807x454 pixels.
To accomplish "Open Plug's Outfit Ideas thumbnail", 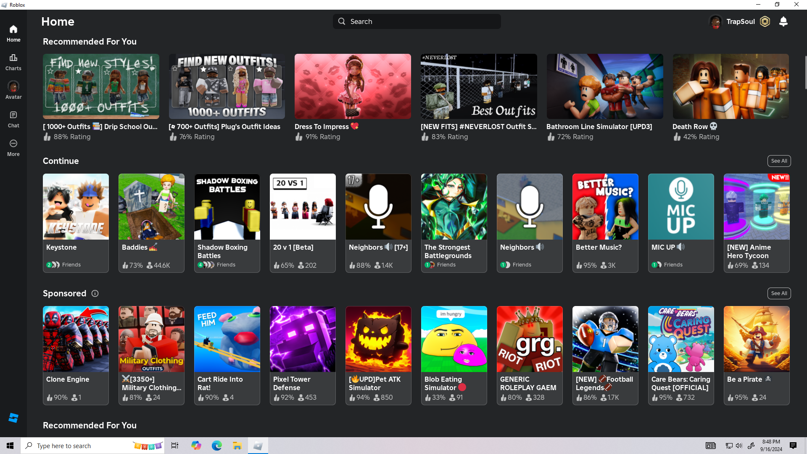I will [227, 86].
